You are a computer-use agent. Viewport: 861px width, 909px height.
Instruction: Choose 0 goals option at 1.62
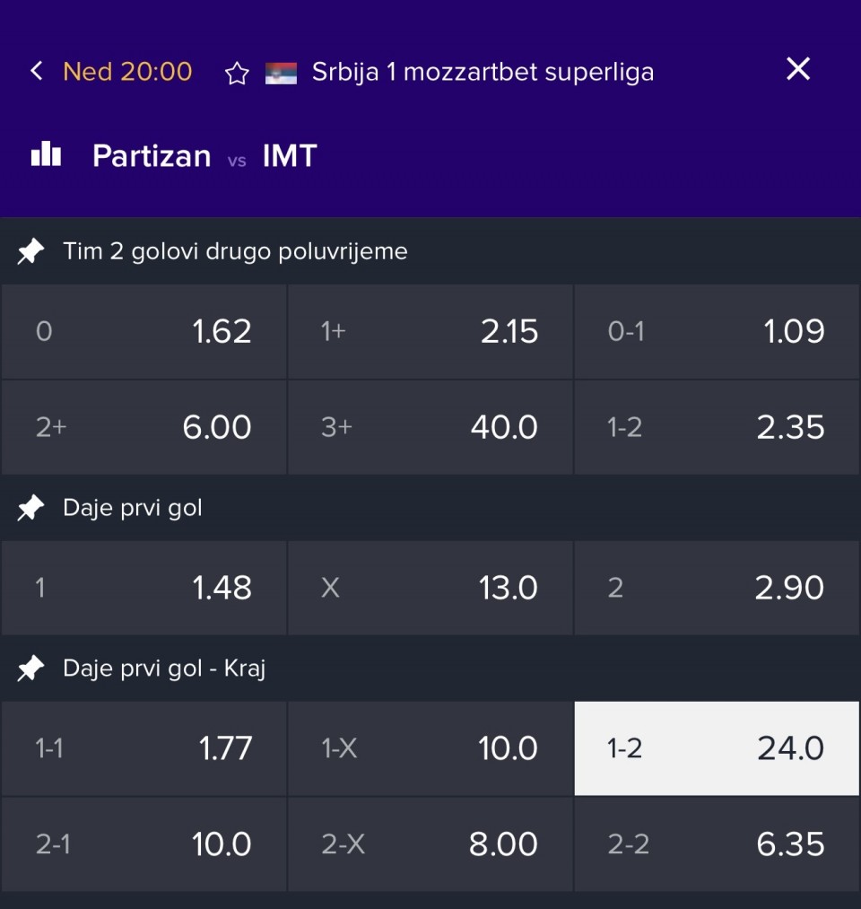pos(144,332)
